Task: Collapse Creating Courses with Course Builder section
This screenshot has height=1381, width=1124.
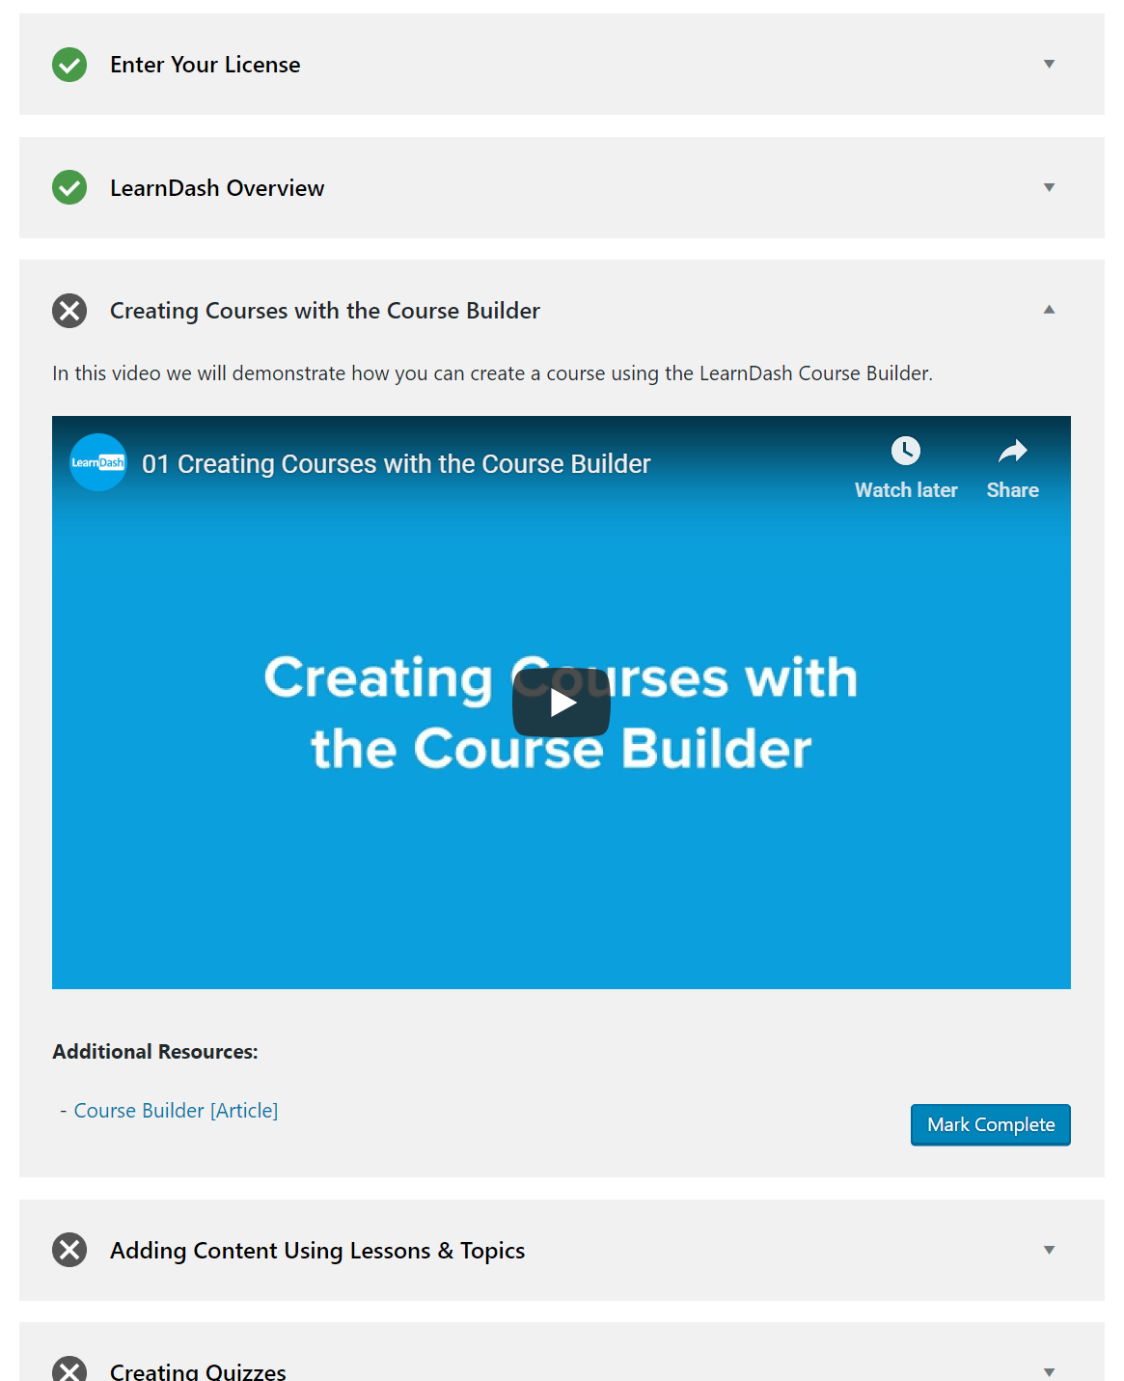Action: pyautogui.click(x=1049, y=310)
